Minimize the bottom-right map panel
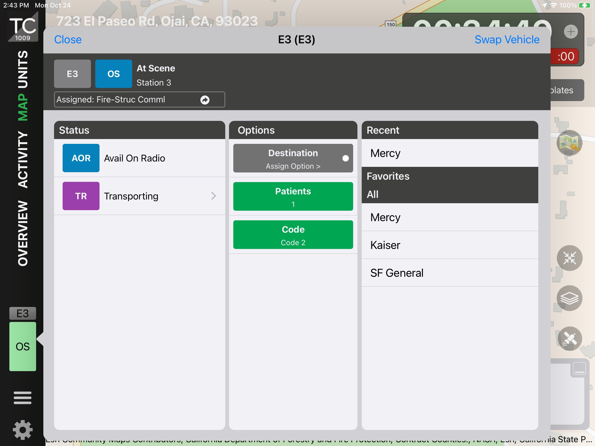 pos(579,368)
